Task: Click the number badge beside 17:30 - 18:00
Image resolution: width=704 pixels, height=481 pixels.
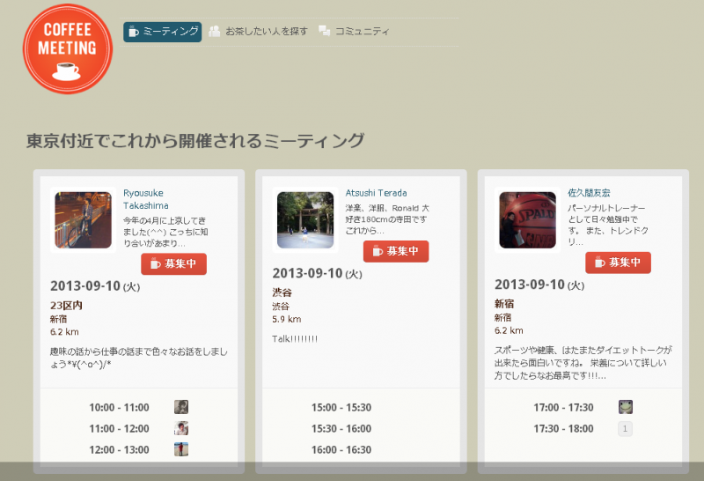Action: (x=626, y=429)
